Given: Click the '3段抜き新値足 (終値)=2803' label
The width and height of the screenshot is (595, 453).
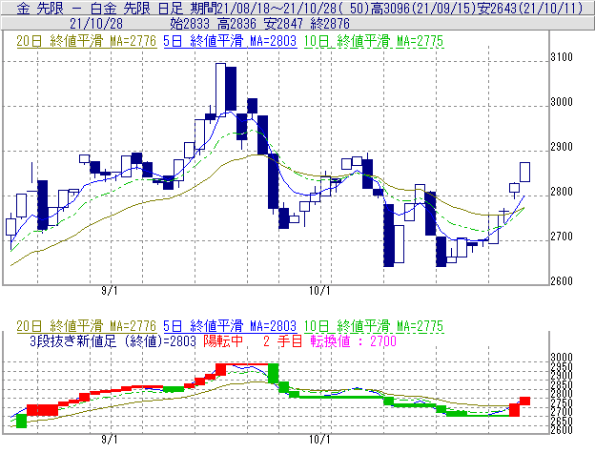Looking at the screenshot, I should click(113, 341).
